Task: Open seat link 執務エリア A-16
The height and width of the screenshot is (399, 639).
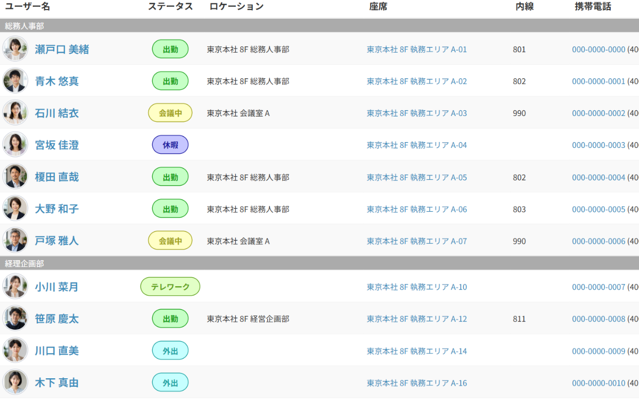Action: 417,383
